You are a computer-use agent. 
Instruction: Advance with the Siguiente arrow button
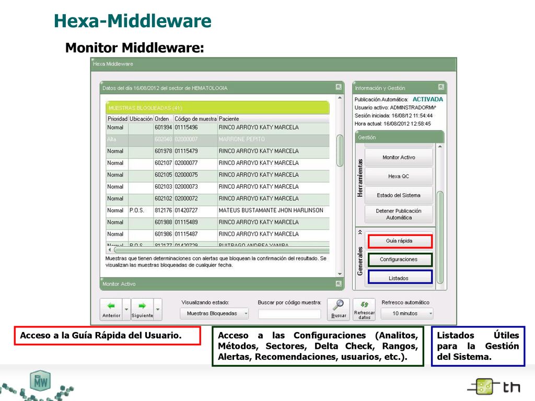[142, 309]
